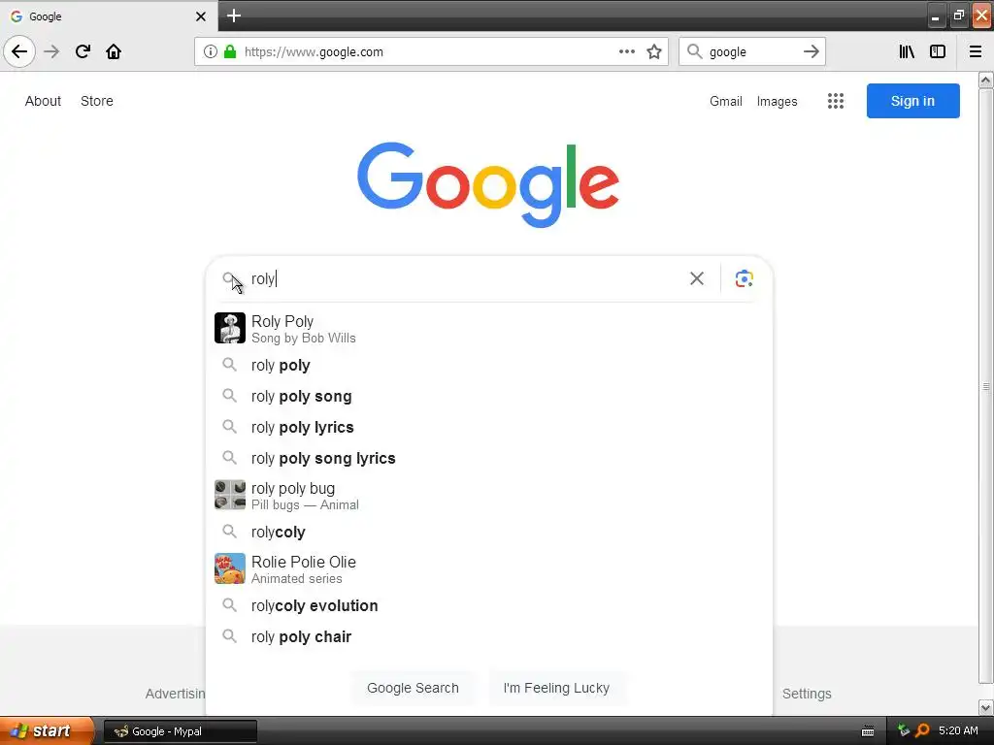Clear the search box with the X

[697, 278]
